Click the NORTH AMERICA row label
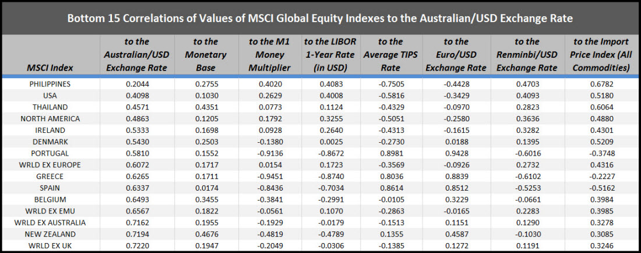641x253 pixels. point(50,119)
